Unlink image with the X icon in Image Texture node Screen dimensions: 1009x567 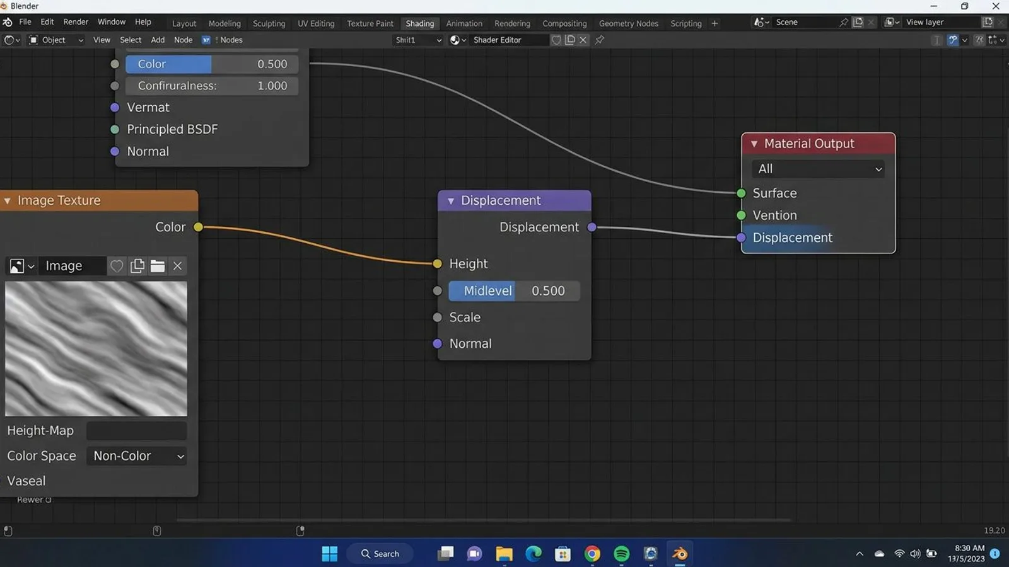pos(178,266)
